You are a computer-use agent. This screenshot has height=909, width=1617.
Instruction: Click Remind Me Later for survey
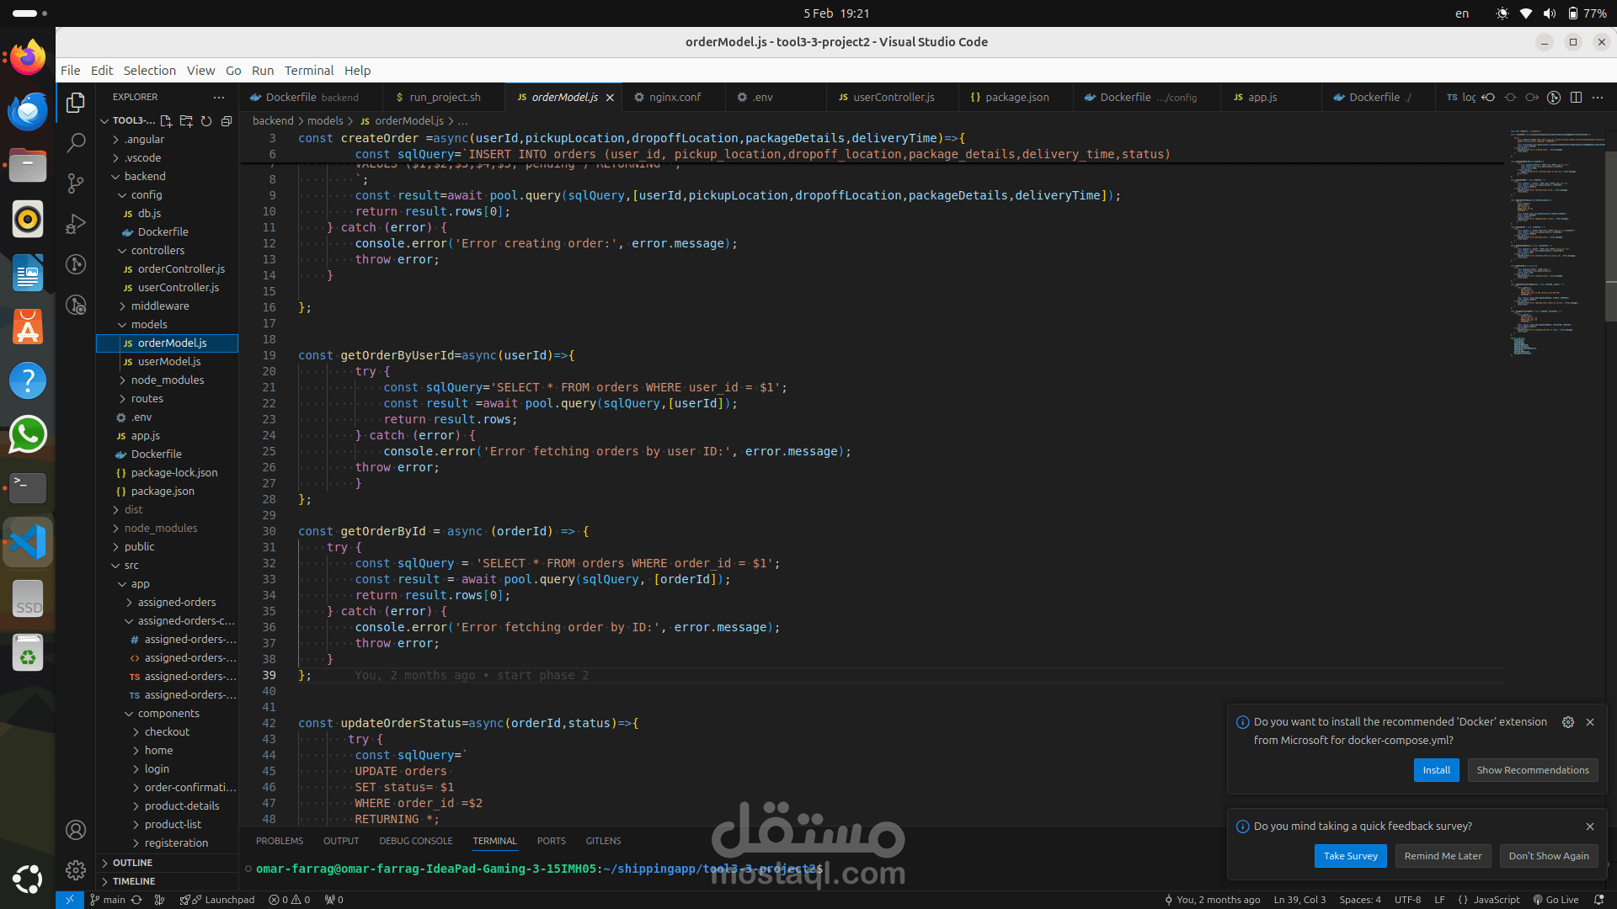(x=1443, y=856)
